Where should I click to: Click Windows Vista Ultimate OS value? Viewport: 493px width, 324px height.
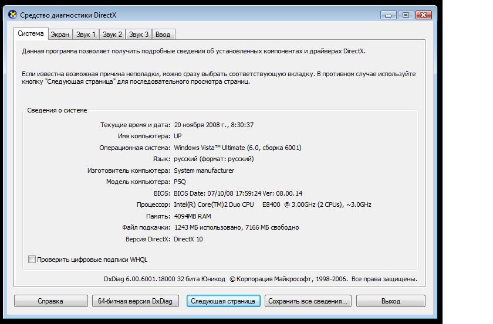(x=238, y=148)
